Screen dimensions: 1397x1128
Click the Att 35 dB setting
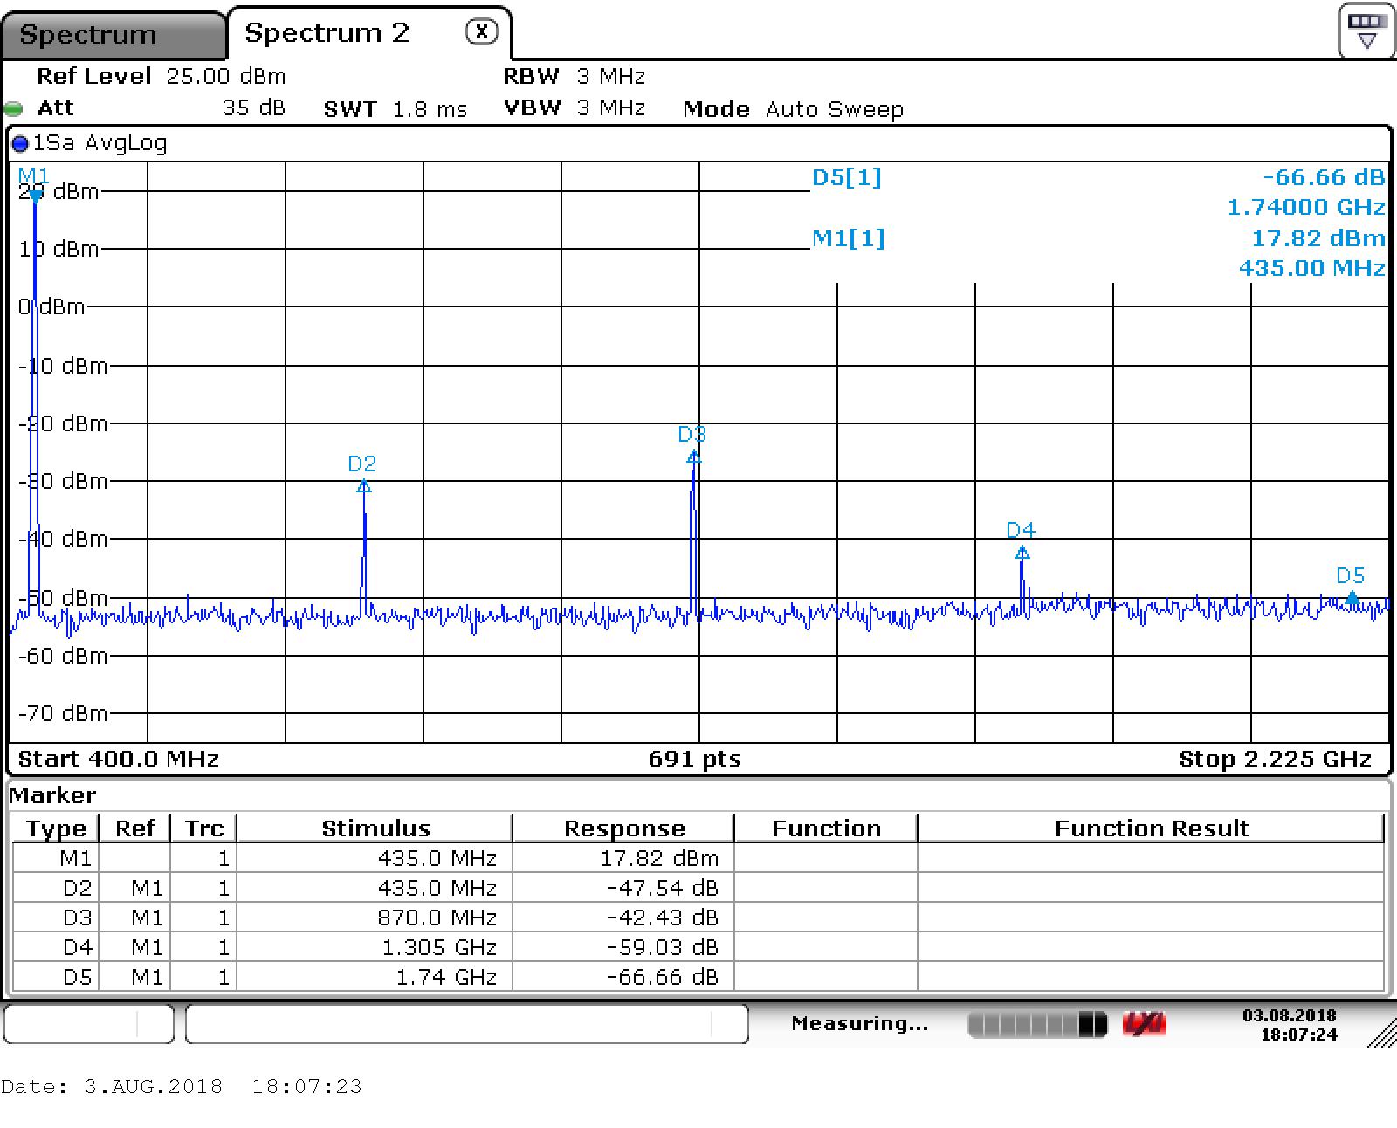162,108
